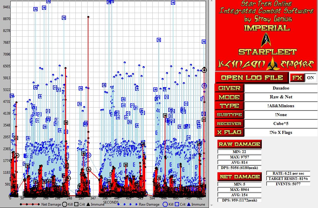Click the black Immune triangle legend icon
This screenshot has height=208, width=318.
click(x=88, y=204)
